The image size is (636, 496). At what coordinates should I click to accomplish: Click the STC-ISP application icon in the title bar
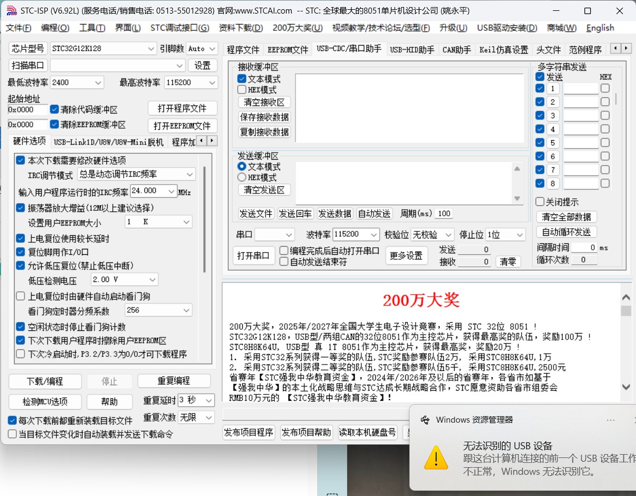pos(12,10)
